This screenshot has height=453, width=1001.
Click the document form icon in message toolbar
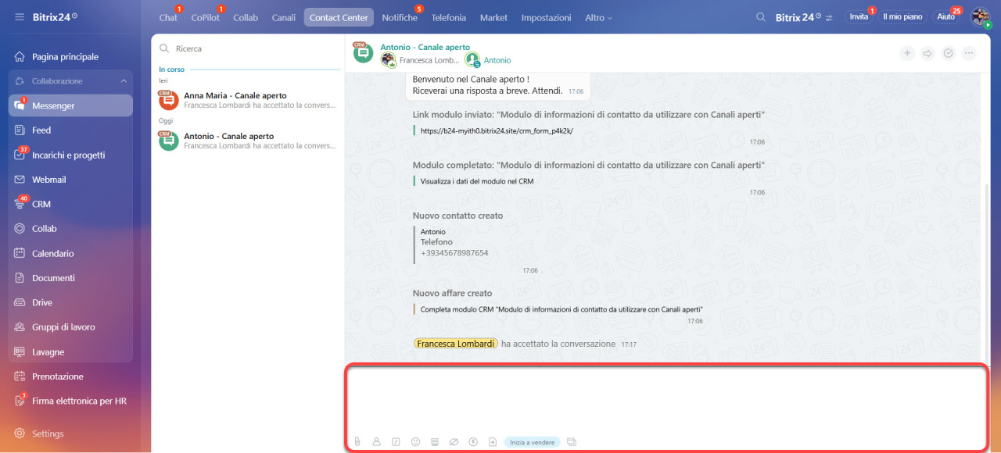(493, 442)
